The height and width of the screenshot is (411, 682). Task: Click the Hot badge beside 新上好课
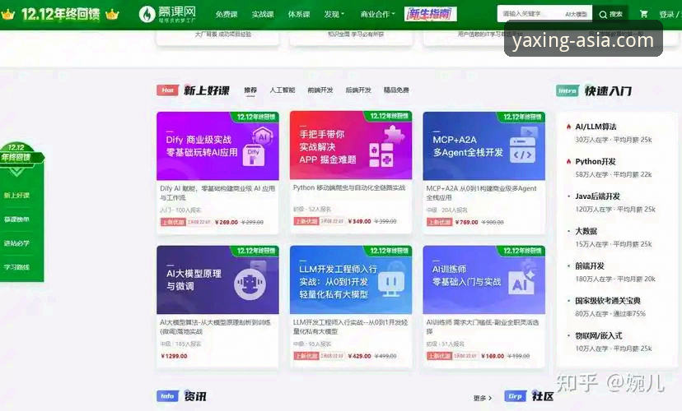click(x=167, y=90)
